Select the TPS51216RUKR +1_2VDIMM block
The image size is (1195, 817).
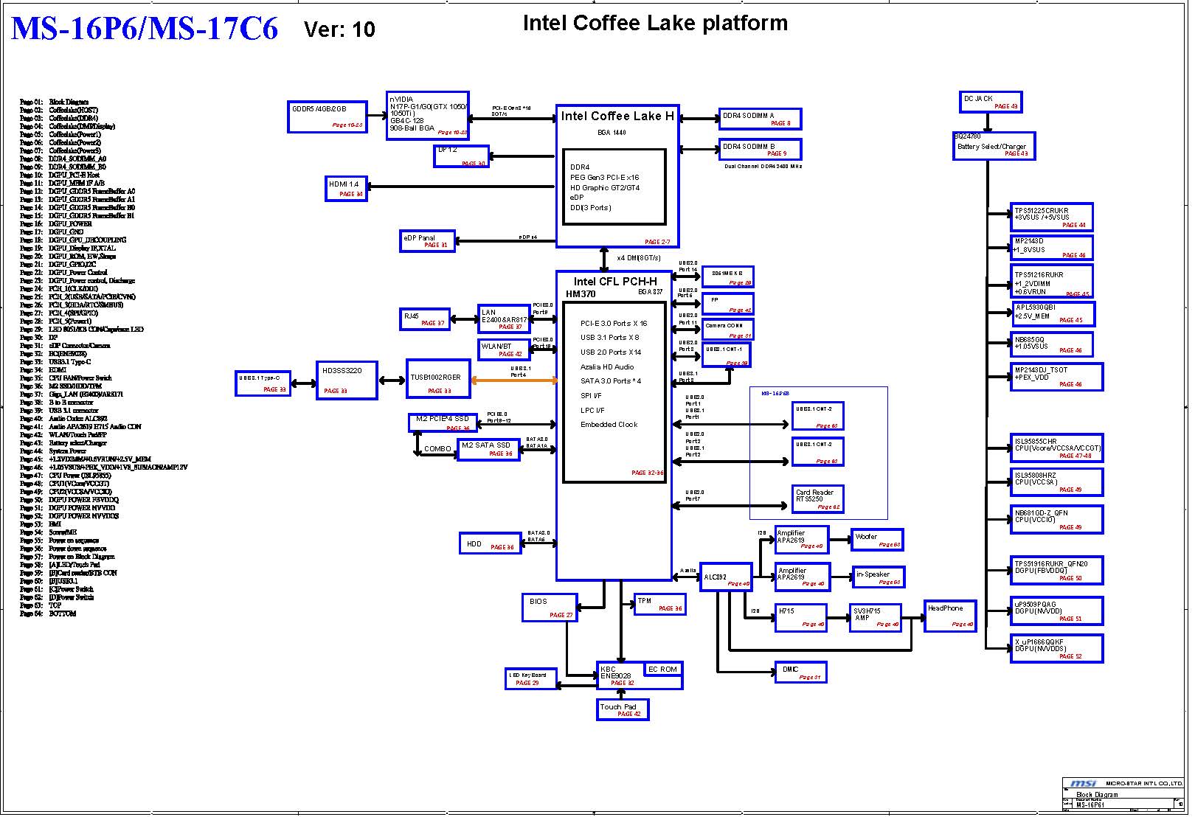pyautogui.click(x=1051, y=282)
